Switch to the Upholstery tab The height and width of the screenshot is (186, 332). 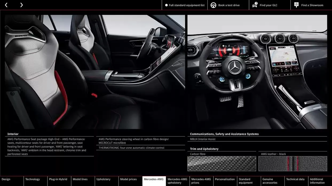(107, 181)
